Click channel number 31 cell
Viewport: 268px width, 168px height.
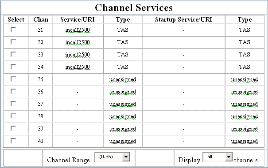coord(40,30)
